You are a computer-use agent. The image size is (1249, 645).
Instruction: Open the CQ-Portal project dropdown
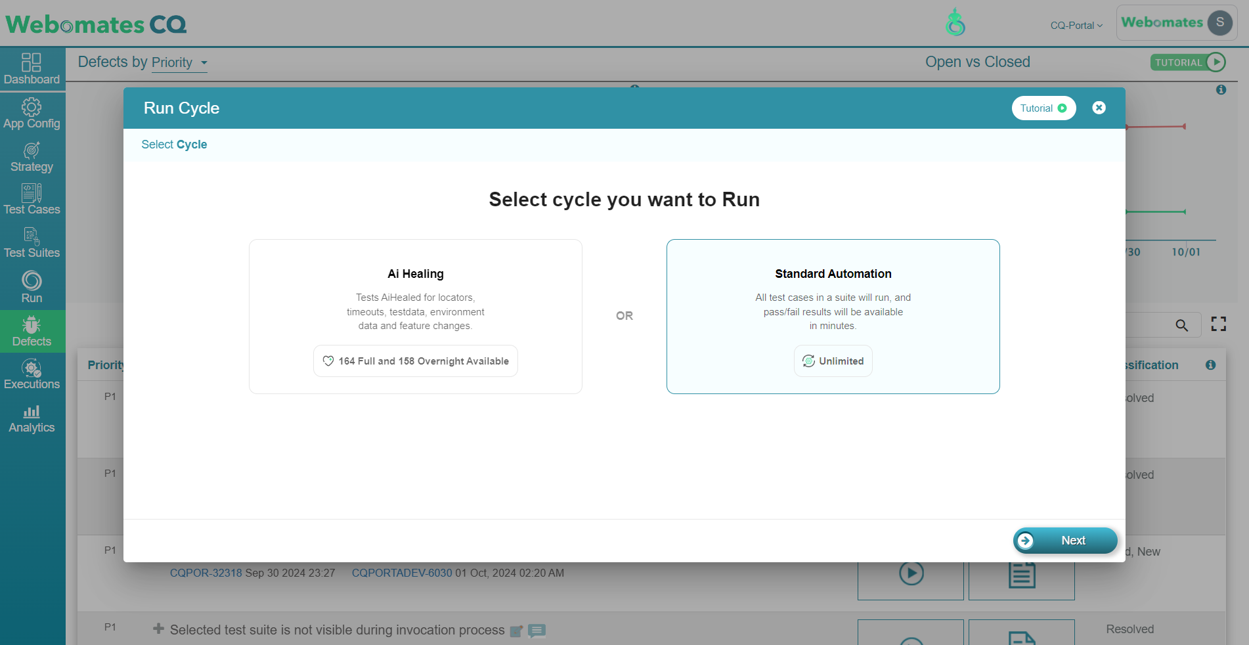[1076, 26]
